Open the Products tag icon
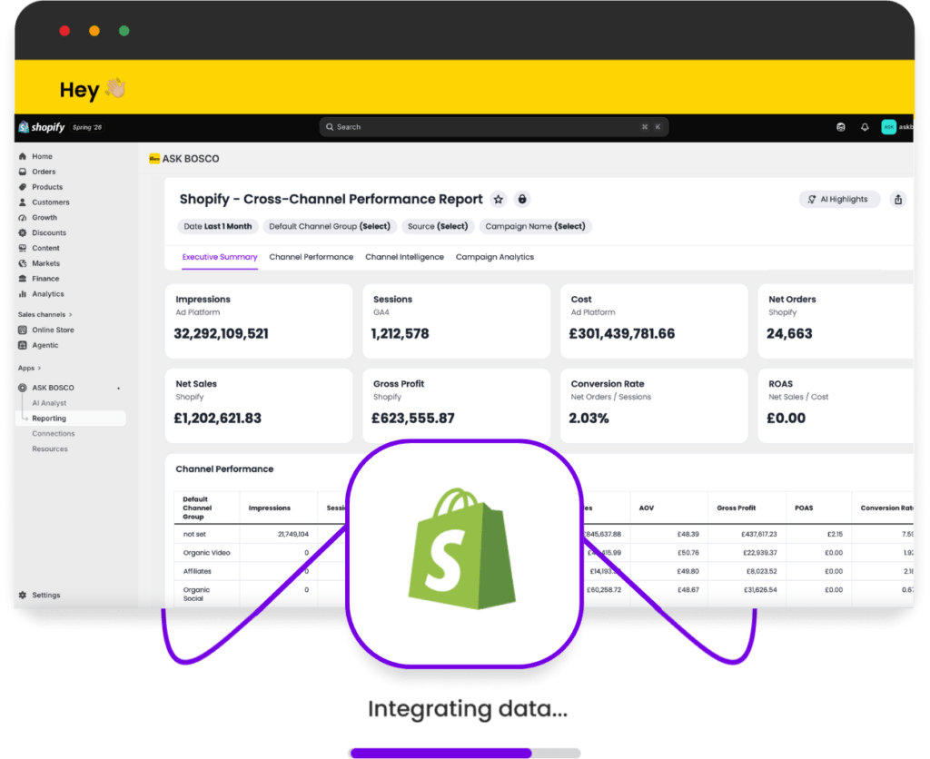This screenshot has height=759, width=930. pos(23,187)
